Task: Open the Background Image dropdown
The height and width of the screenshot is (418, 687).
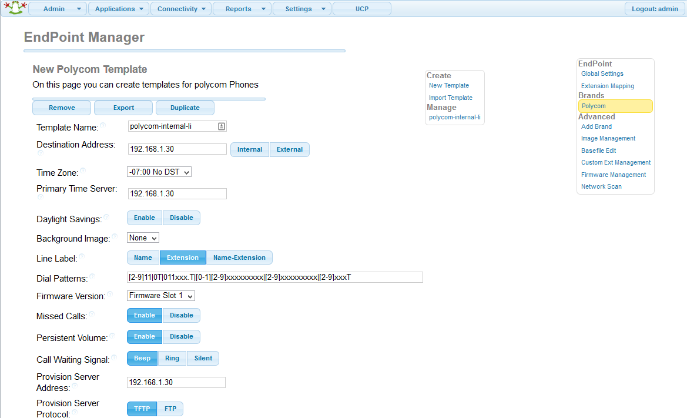Action: point(143,238)
